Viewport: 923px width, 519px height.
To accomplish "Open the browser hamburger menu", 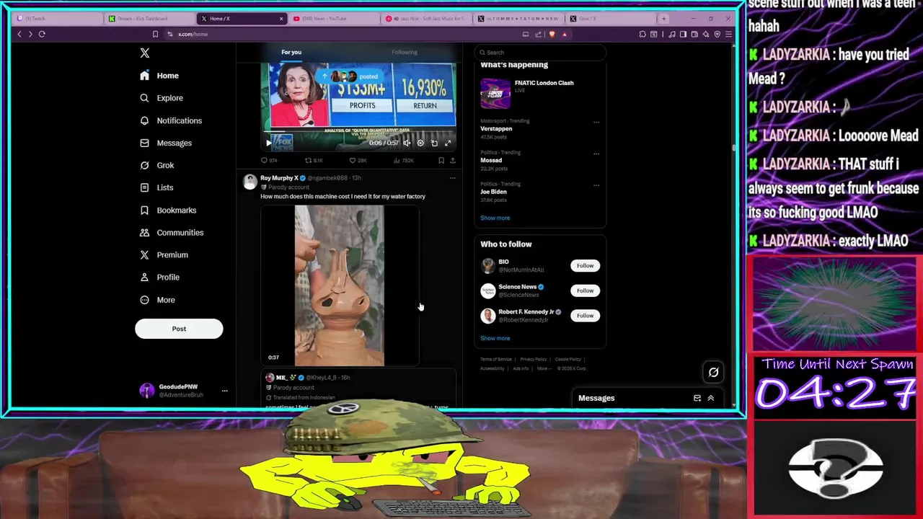I will click(728, 34).
